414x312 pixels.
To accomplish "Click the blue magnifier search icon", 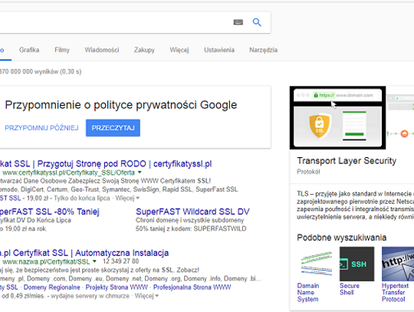I will pyautogui.click(x=257, y=22).
